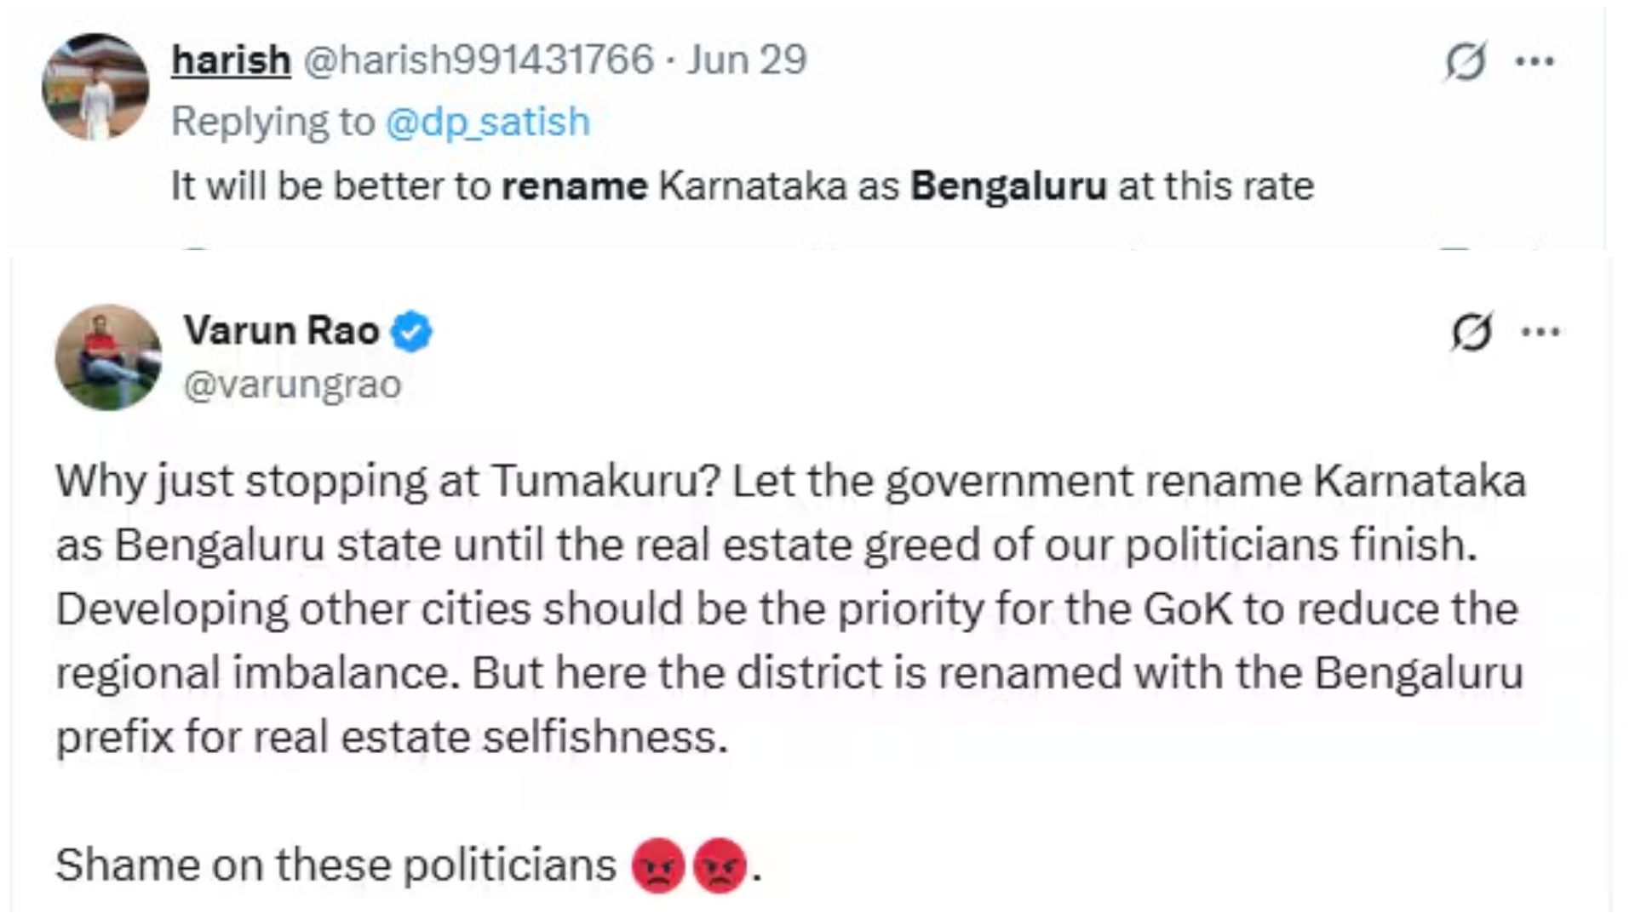The image size is (1635, 919).
Task: Click the Varun Rao display name
Action: [x=282, y=330]
